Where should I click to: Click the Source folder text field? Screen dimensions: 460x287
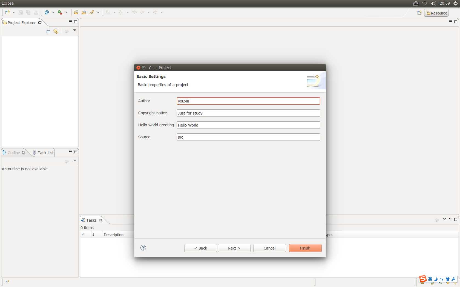pos(248,137)
